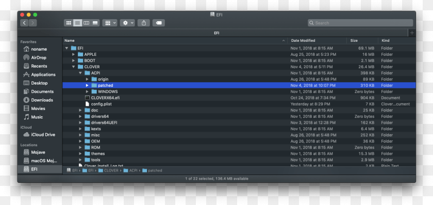Expand the origin folder
The image size is (433, 205).
point(87,79)
